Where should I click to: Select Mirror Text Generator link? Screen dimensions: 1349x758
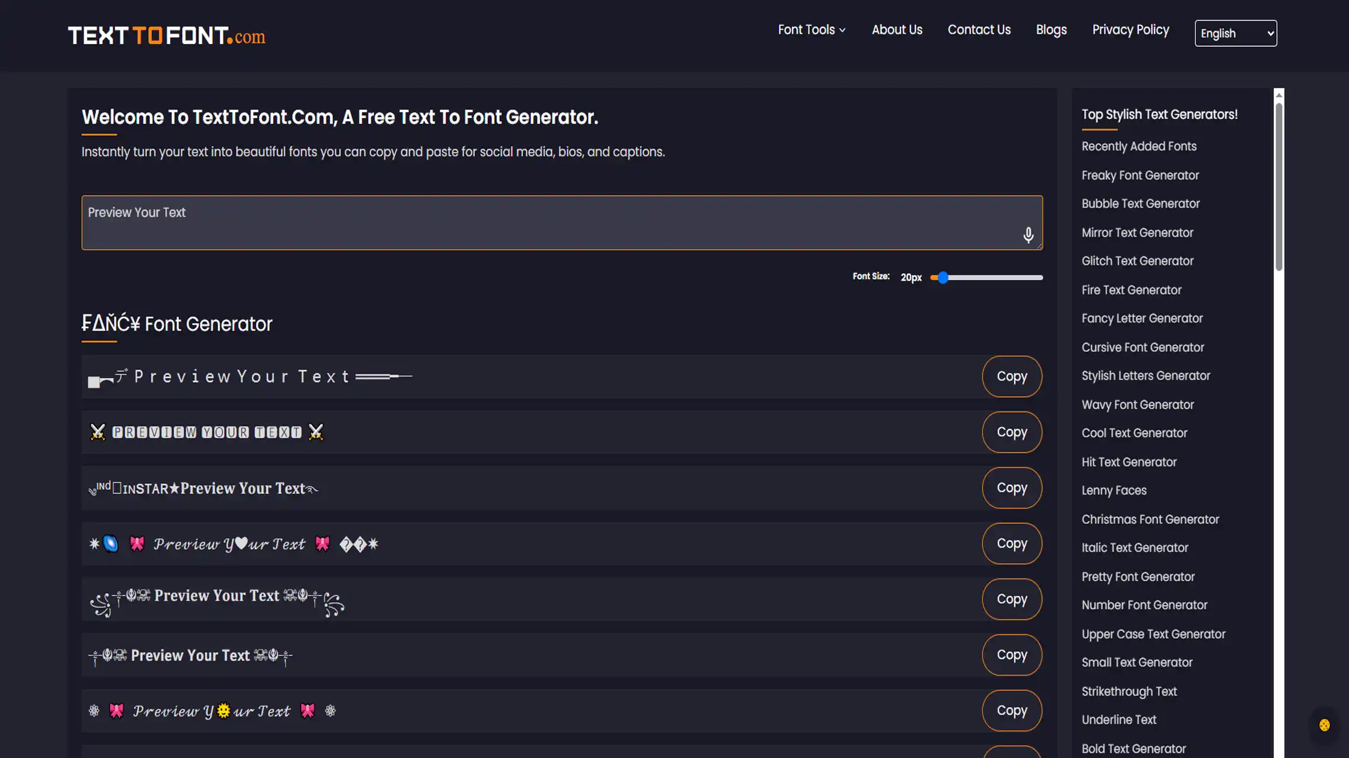1137,232
